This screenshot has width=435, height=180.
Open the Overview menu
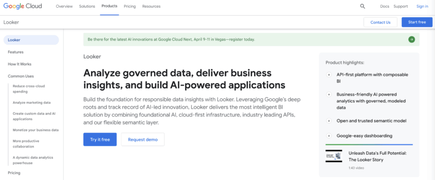(x=64, y=6)
